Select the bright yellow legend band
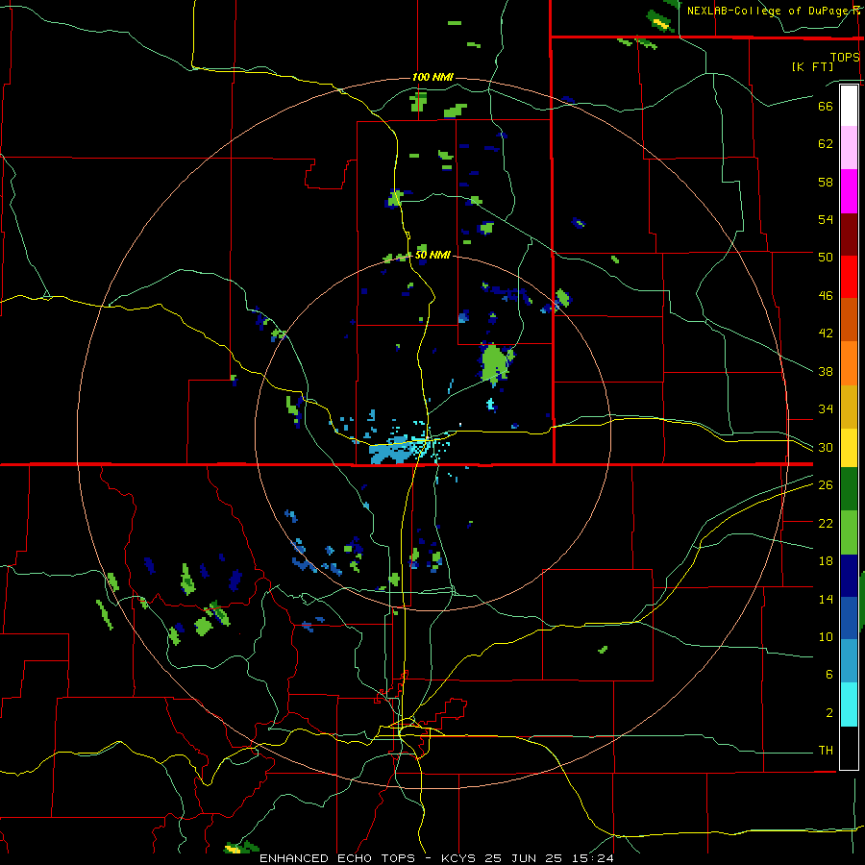The height and width of the screenshot is (865, 865). coord(849,448)
